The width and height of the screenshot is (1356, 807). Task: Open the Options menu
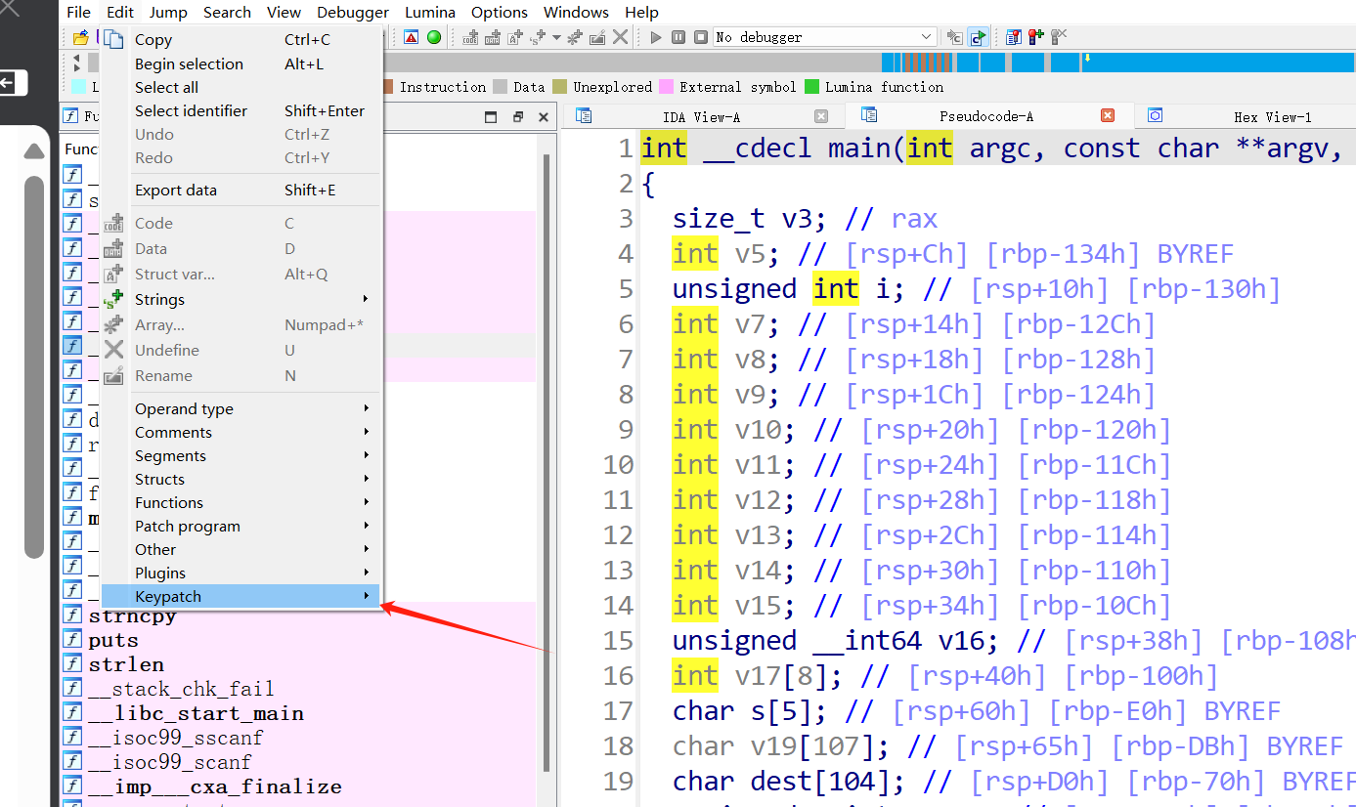(500, 13)
